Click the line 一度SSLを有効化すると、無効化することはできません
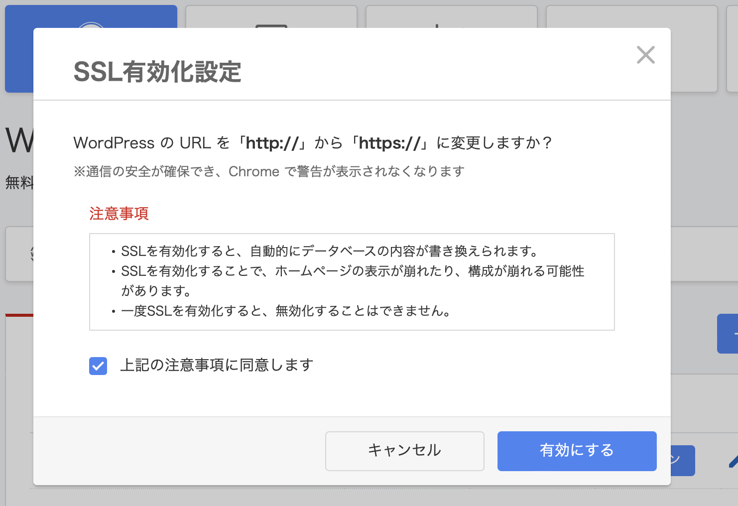 (x=286, y=311)
